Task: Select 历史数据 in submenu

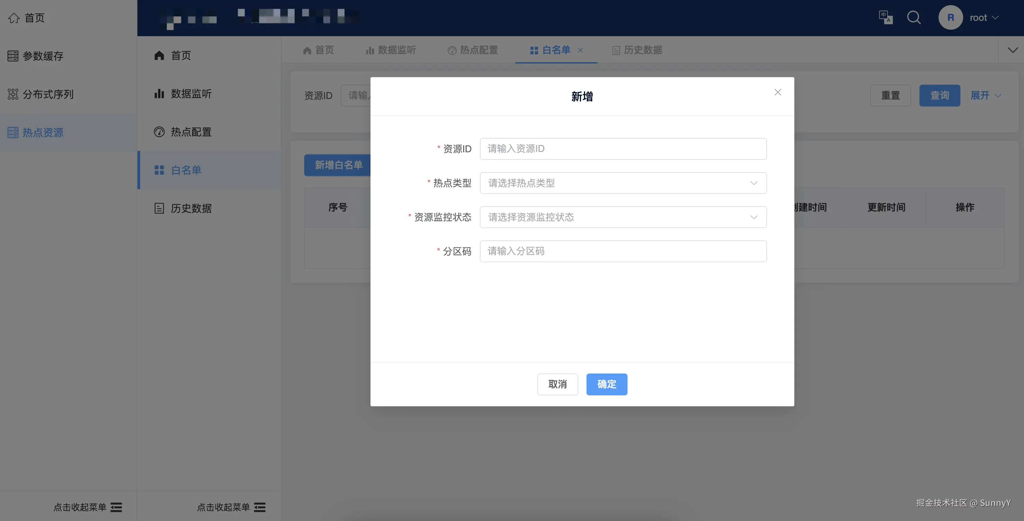Action: click(x=191, y=208)
